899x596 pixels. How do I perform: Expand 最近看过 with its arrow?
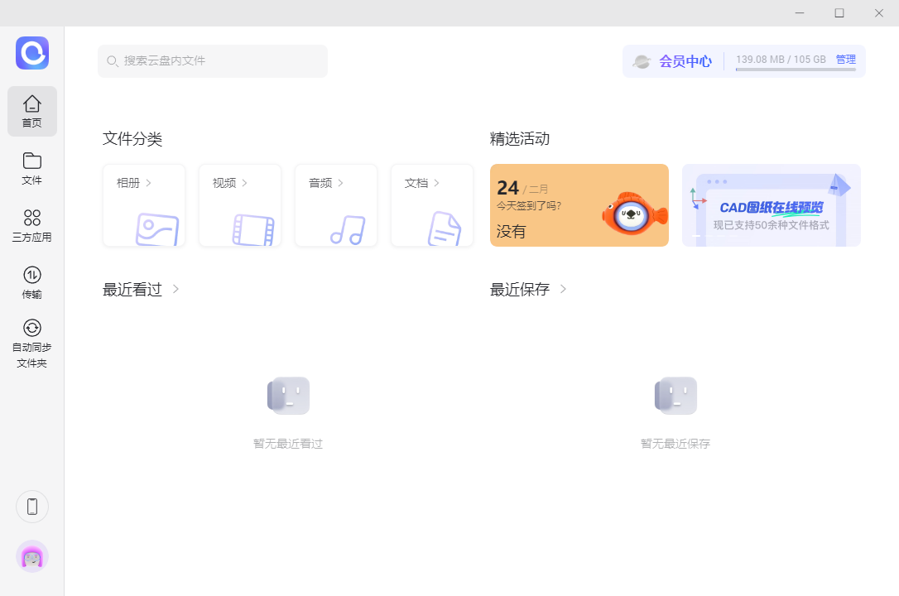click(175, 289)
